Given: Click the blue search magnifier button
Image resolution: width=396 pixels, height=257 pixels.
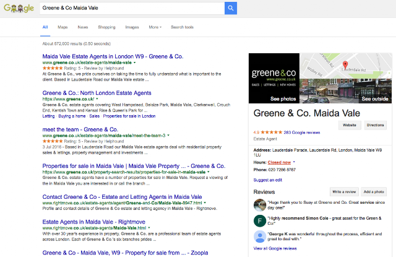Looking at the screenshot, I should pyautogui.click(x=231, y=8).
